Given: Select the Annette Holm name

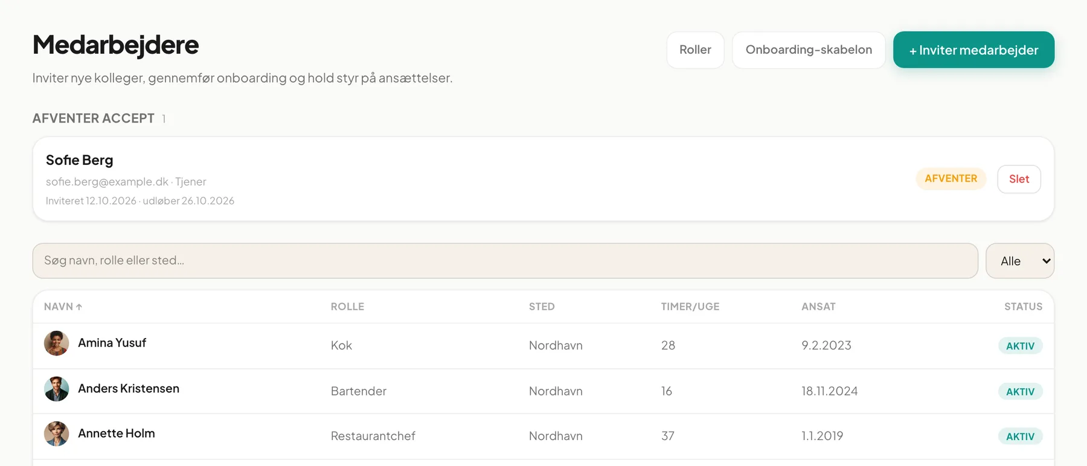Looking at the screenshot, I should (117, 433).
